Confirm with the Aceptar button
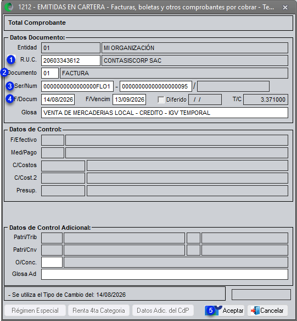 (224, 311)
